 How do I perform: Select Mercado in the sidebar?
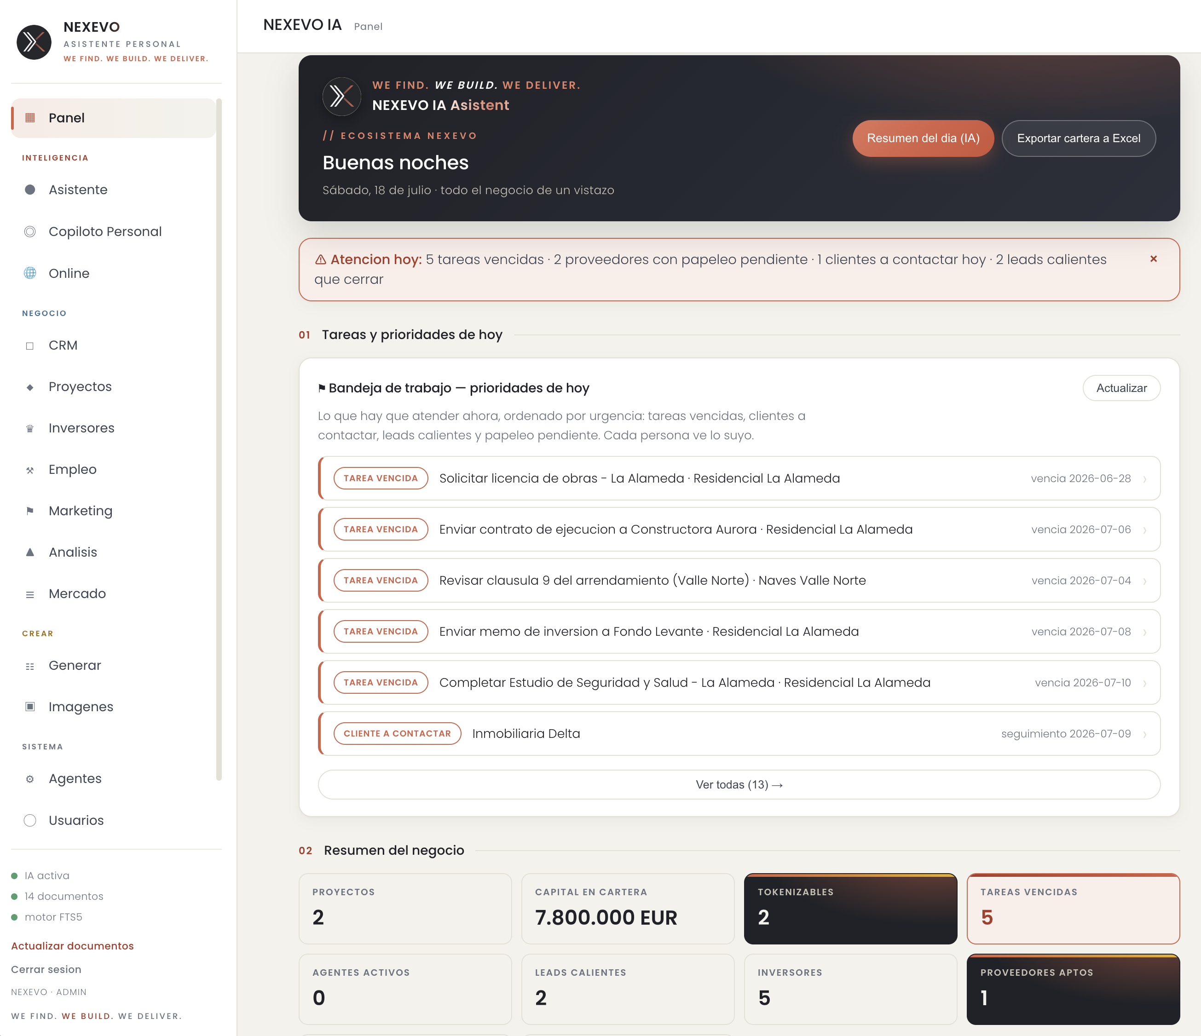(113, 594)
